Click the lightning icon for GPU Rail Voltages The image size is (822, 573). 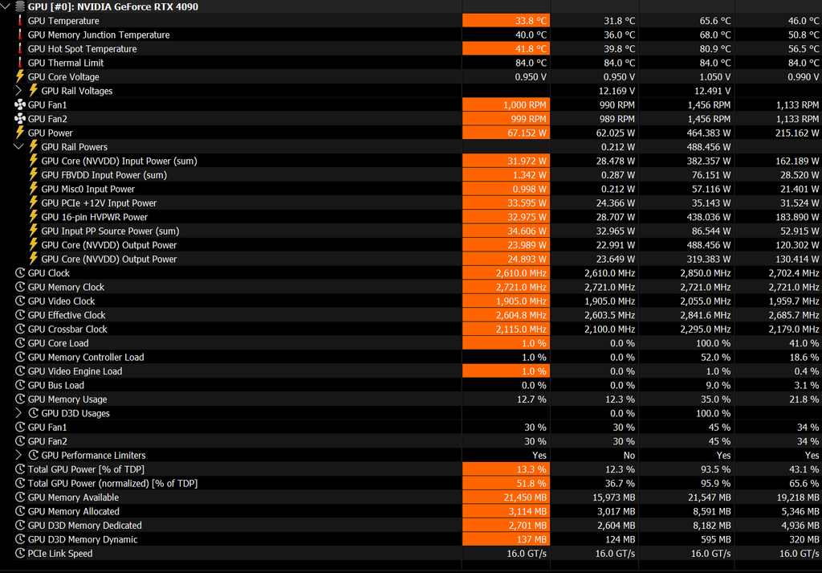coord(34,91)
